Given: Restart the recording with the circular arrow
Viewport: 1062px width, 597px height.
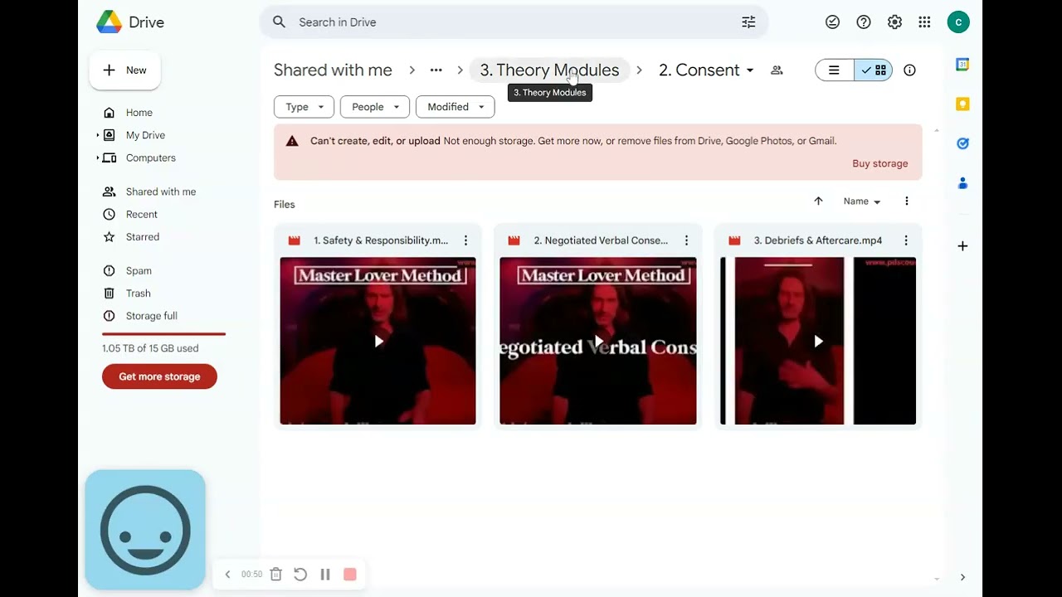Looking at the screenshot, I should pyautogui.click(x=300, y=575).
